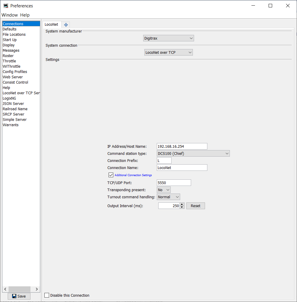Decrease Output Interval with down arrow

pyautogui.click(x=182, y=207)
